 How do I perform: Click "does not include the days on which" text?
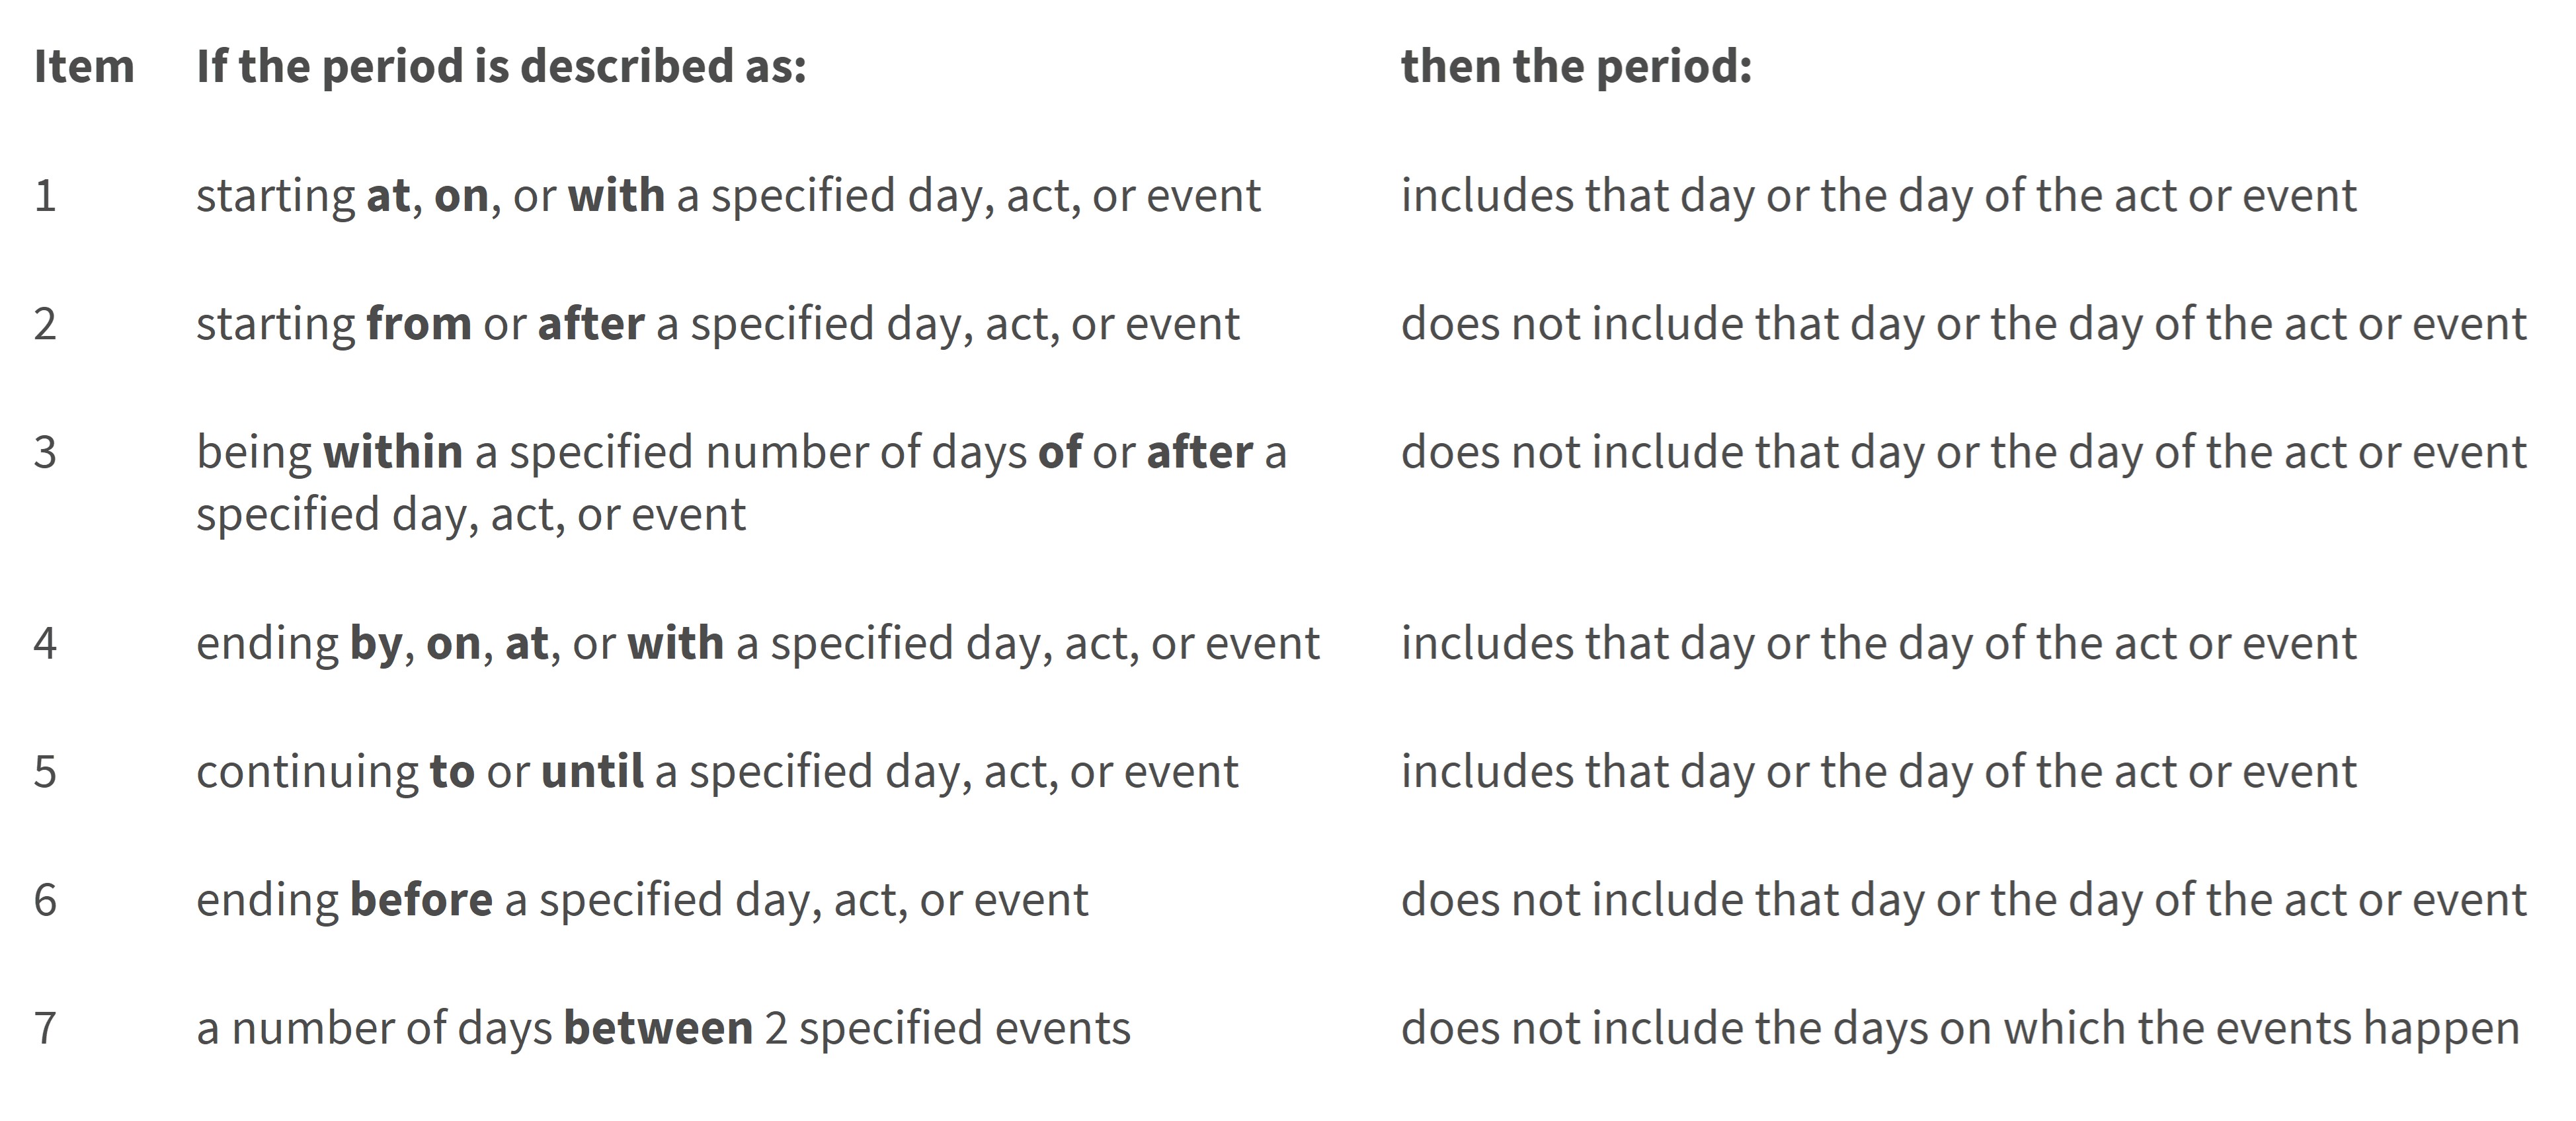(x=1959, y=1029)
